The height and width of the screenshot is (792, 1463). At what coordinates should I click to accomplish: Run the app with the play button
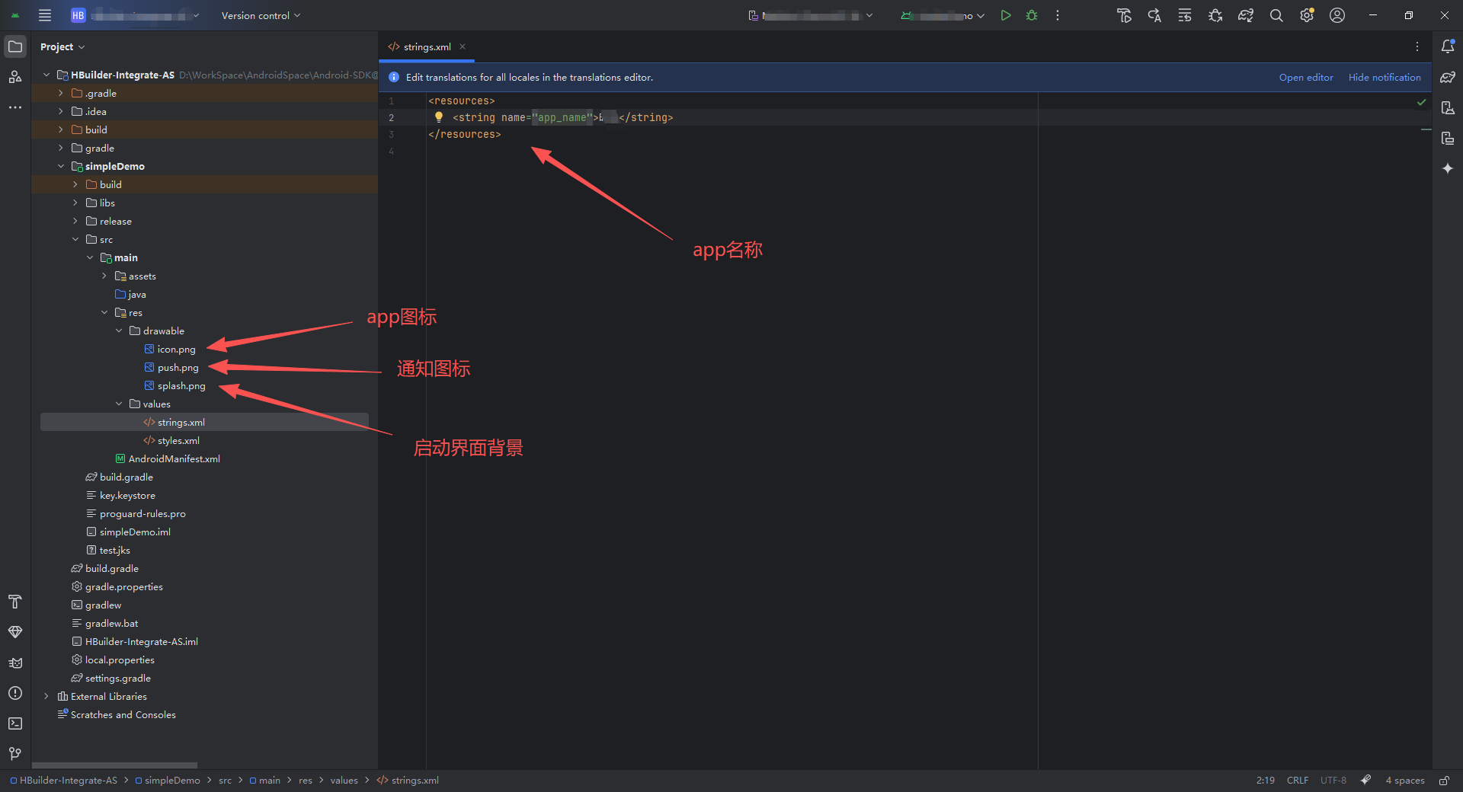point(1006,15)
